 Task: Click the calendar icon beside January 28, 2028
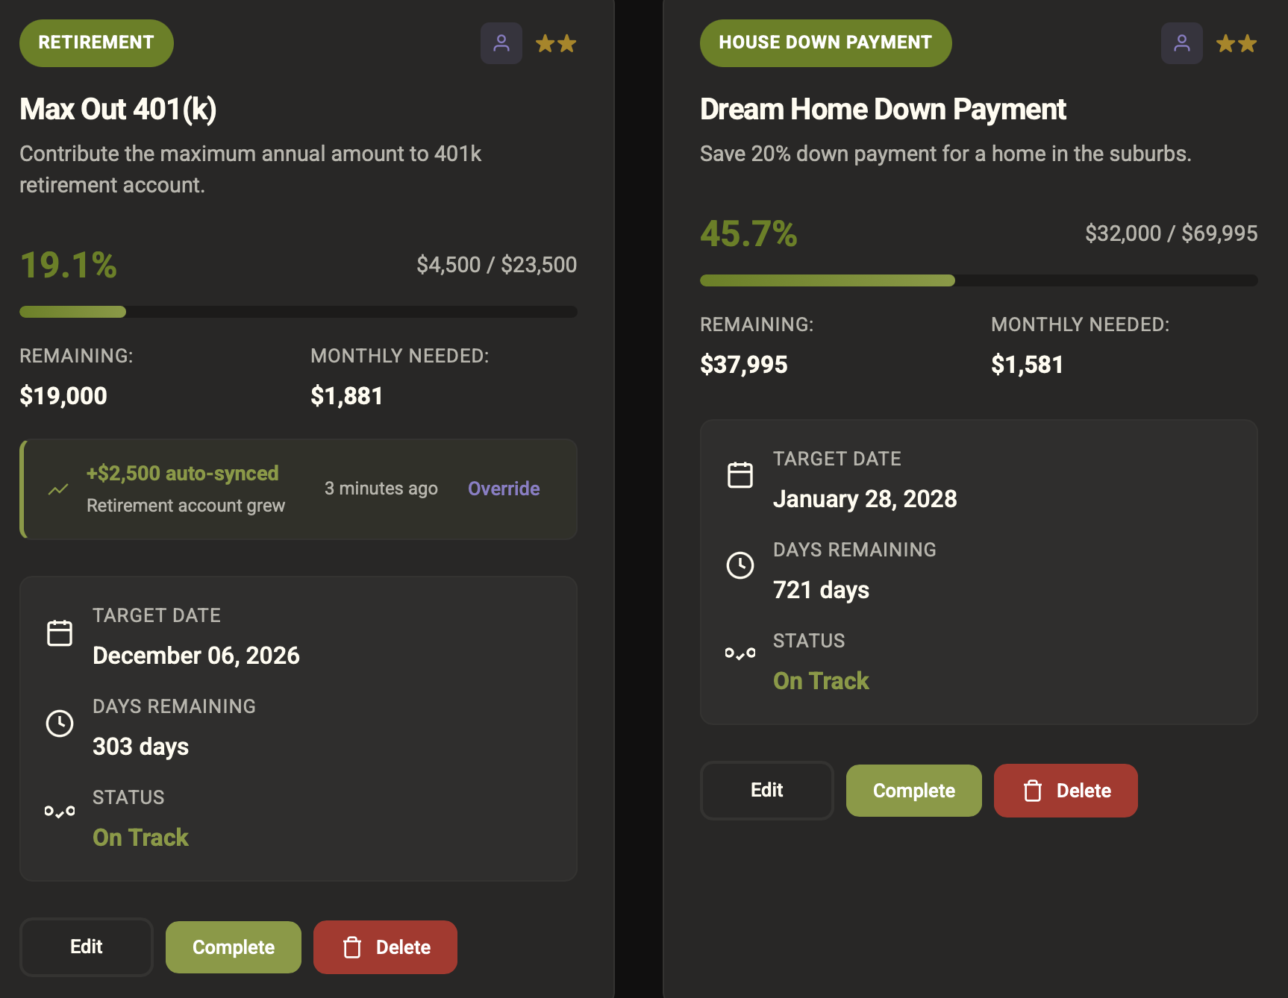tap(740, 475)
